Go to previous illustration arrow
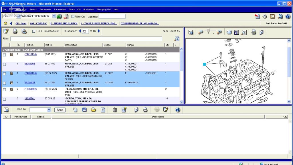 pyautogui.click(x=80, y=31)
